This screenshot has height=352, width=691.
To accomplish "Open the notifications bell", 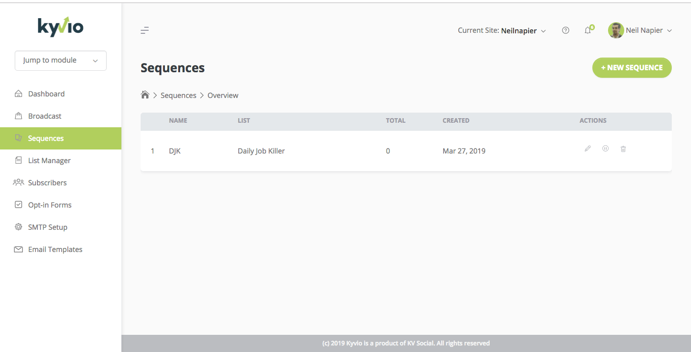I will pos(588,30).
